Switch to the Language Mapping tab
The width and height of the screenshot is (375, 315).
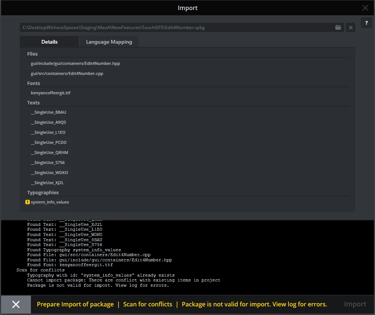pyautogui.click(x=109, y=42)
